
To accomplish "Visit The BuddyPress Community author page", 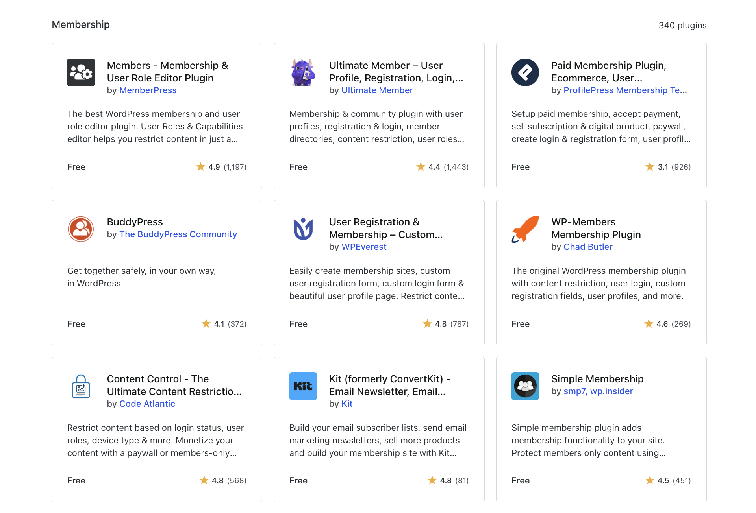I will 178,234.
